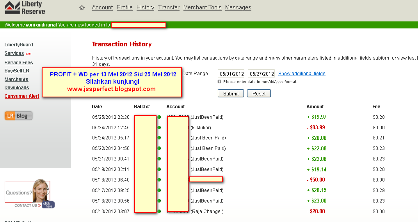Screen dimensions: 418x222
Task: Click the home icon in navigation bar
Action: [x=82, y=8]
